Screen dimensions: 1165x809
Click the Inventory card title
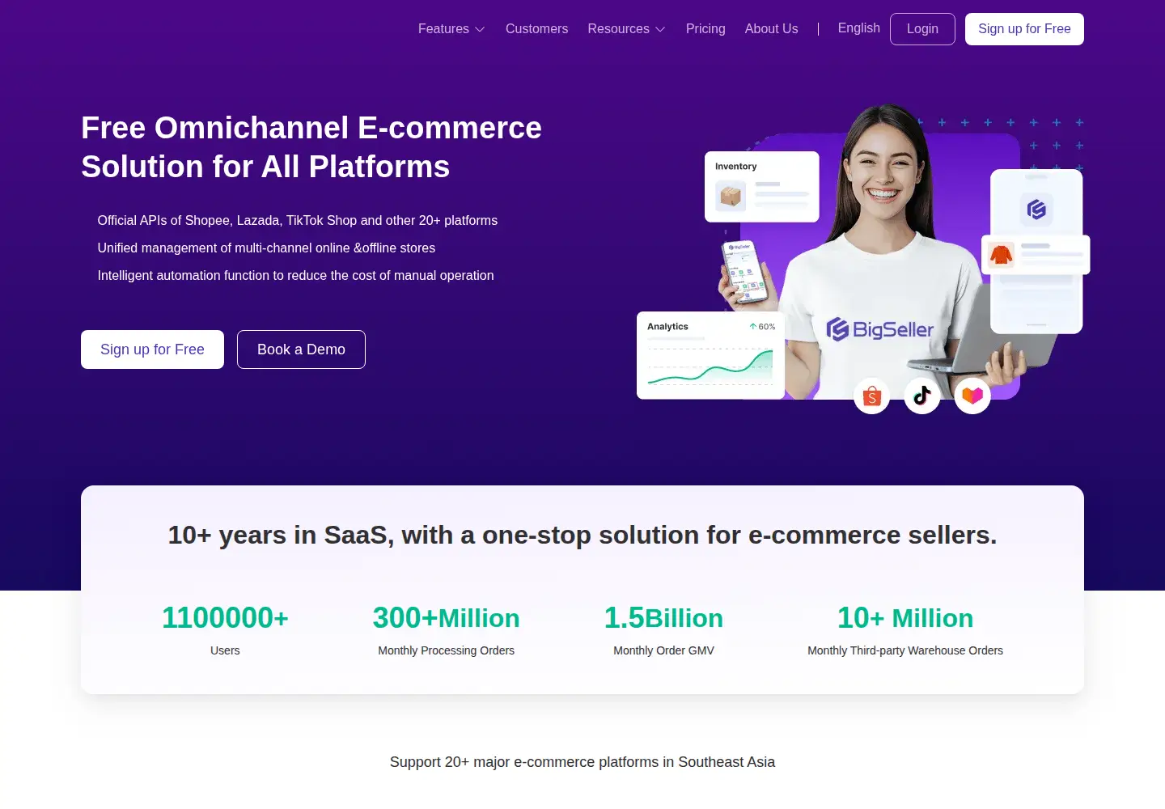pyautogui.click(x=736, y=167)
